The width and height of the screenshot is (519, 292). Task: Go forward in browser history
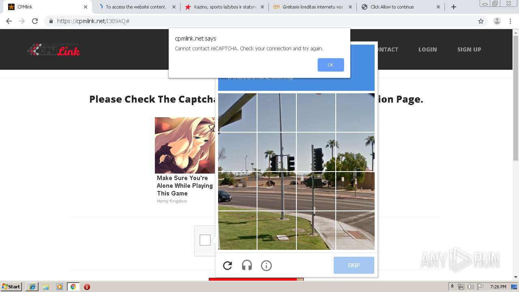click(x=22, y=21)
